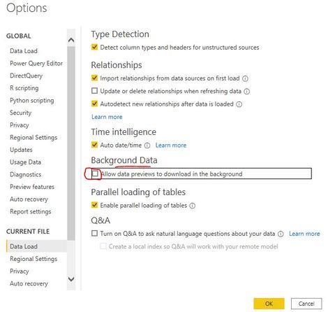328x312 pixels.
Task: Click the Options dialog title
Action: 27,8
